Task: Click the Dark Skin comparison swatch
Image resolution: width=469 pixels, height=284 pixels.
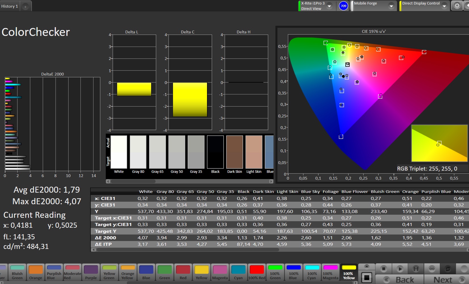Action: [x=235, y=152]
